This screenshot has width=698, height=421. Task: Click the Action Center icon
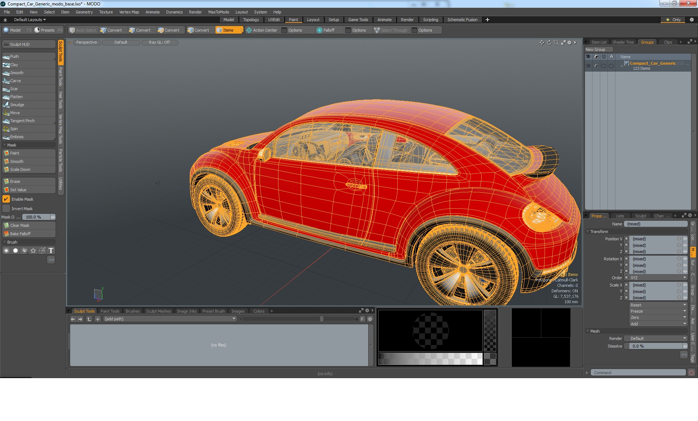click(249, 30)
